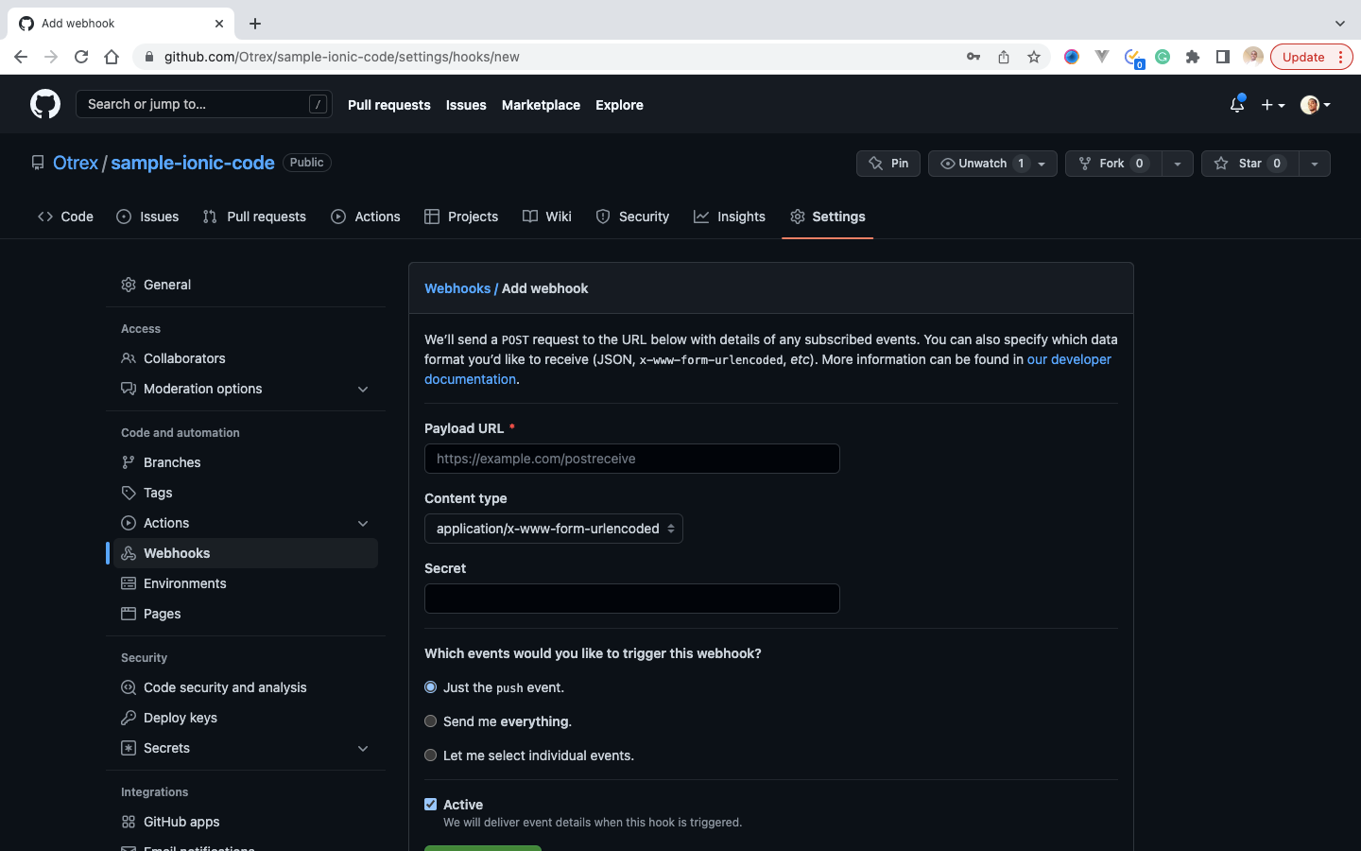The width and height of the screenshot is (1361, 851).
Task: Open Tags settings
Action: click(246, 493)
